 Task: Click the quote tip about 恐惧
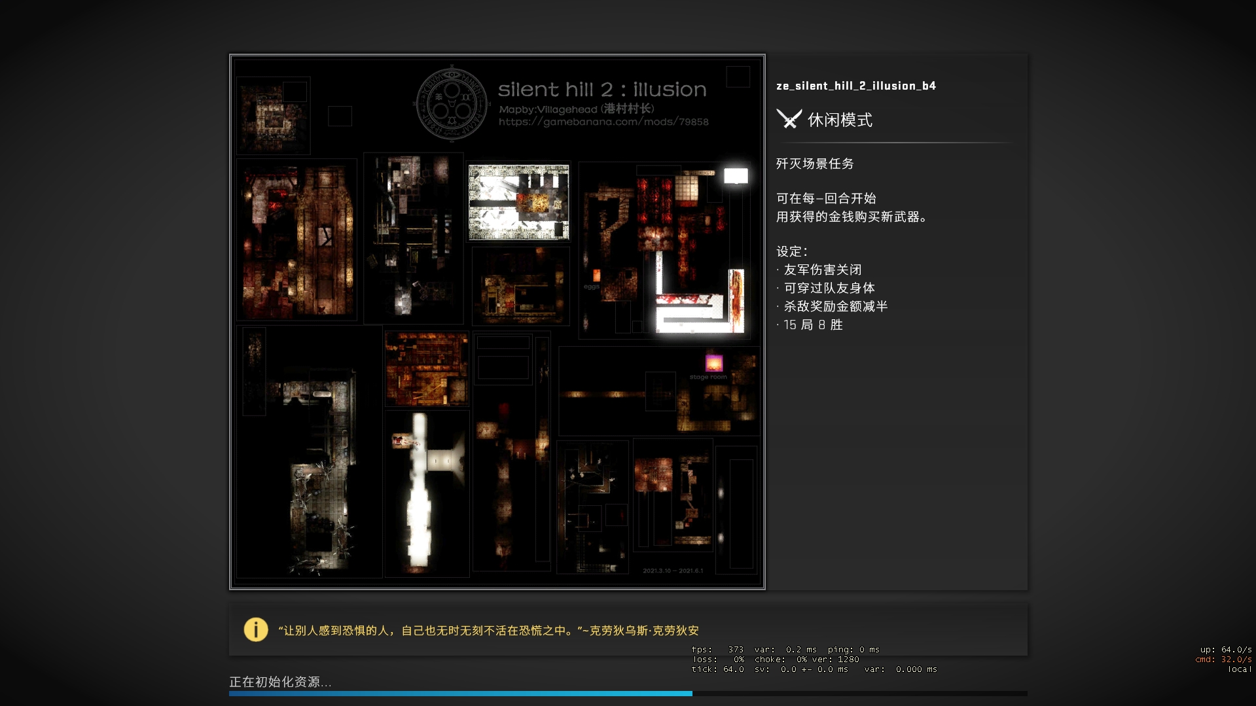(488, 631)
